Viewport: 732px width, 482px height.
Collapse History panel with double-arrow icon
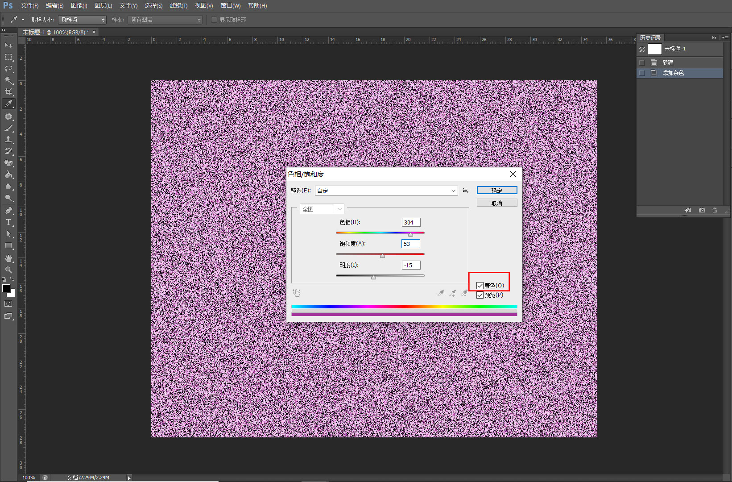click(714, 38)
